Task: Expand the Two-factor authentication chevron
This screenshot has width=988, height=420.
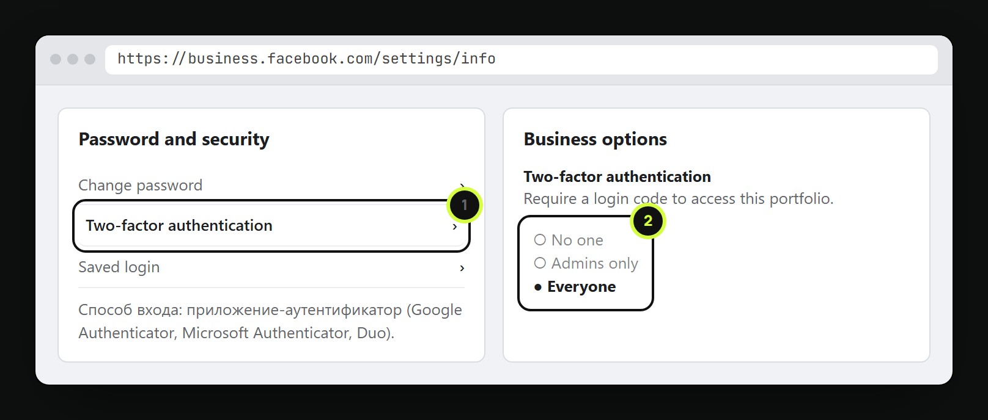Action: pyautogui.click(x=455, y=226)
